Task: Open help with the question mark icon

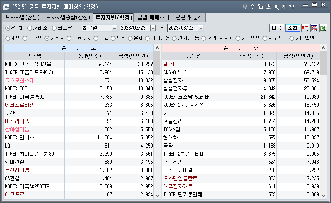Action: pos(253,7)
